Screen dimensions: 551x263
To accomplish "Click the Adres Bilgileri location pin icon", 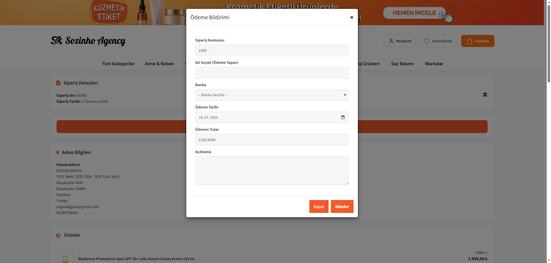I will pyautogui.click(x=58, y=153).
